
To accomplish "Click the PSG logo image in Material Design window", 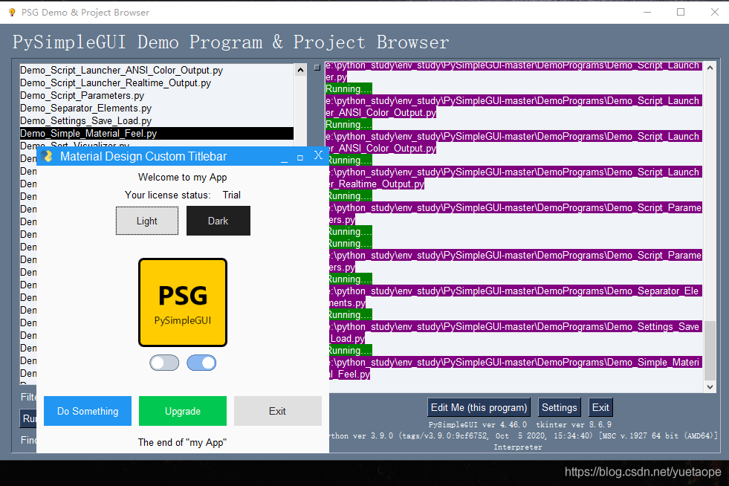I will (183, 302).
